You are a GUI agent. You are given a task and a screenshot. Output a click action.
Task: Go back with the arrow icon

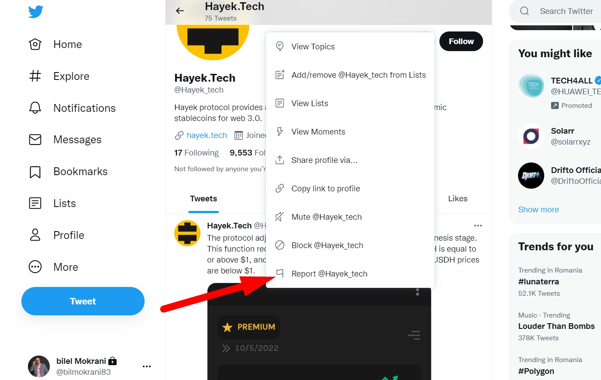(180, 11)
